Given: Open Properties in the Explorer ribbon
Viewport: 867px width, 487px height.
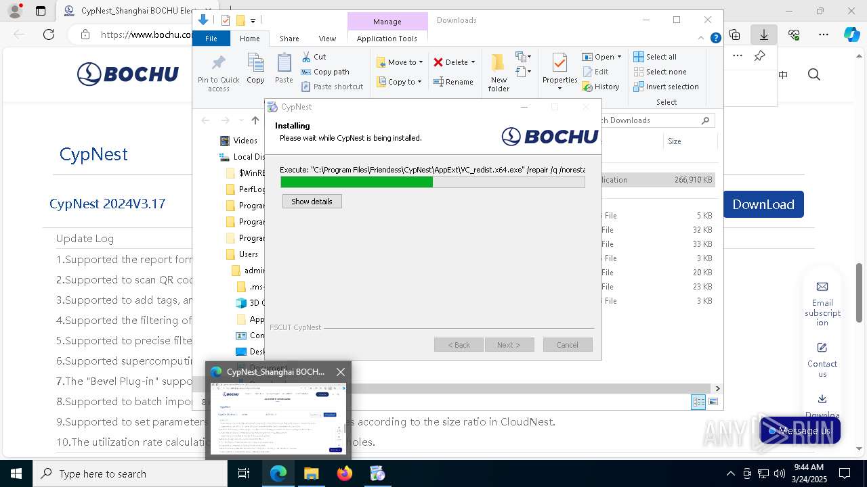Looking at the screenshot, I should pyautogui.click(x=559, y=72).
